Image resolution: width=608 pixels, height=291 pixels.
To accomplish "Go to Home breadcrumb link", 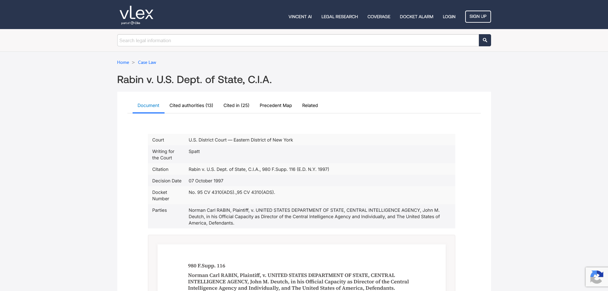I will tap(123, 62).
